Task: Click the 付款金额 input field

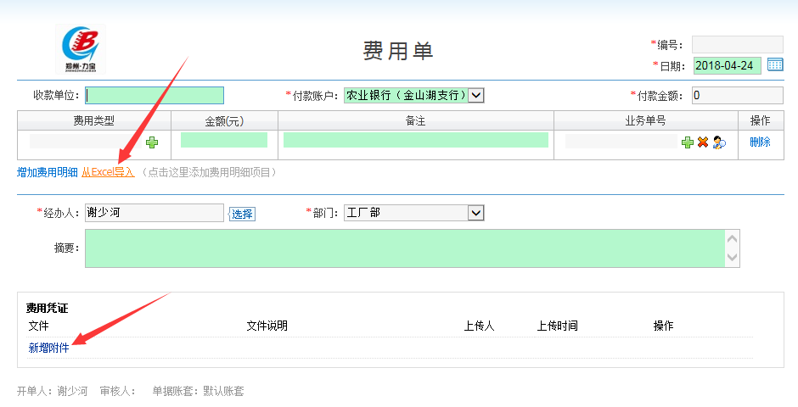Action: click(737, 96)
